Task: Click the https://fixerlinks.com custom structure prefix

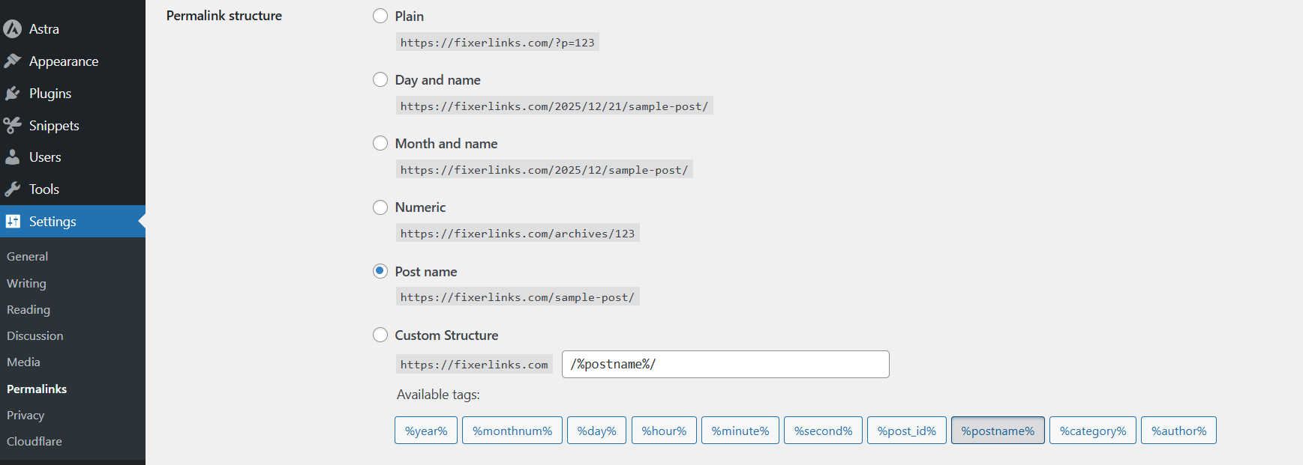Action: pyautogui.click(x=474, y=365)
